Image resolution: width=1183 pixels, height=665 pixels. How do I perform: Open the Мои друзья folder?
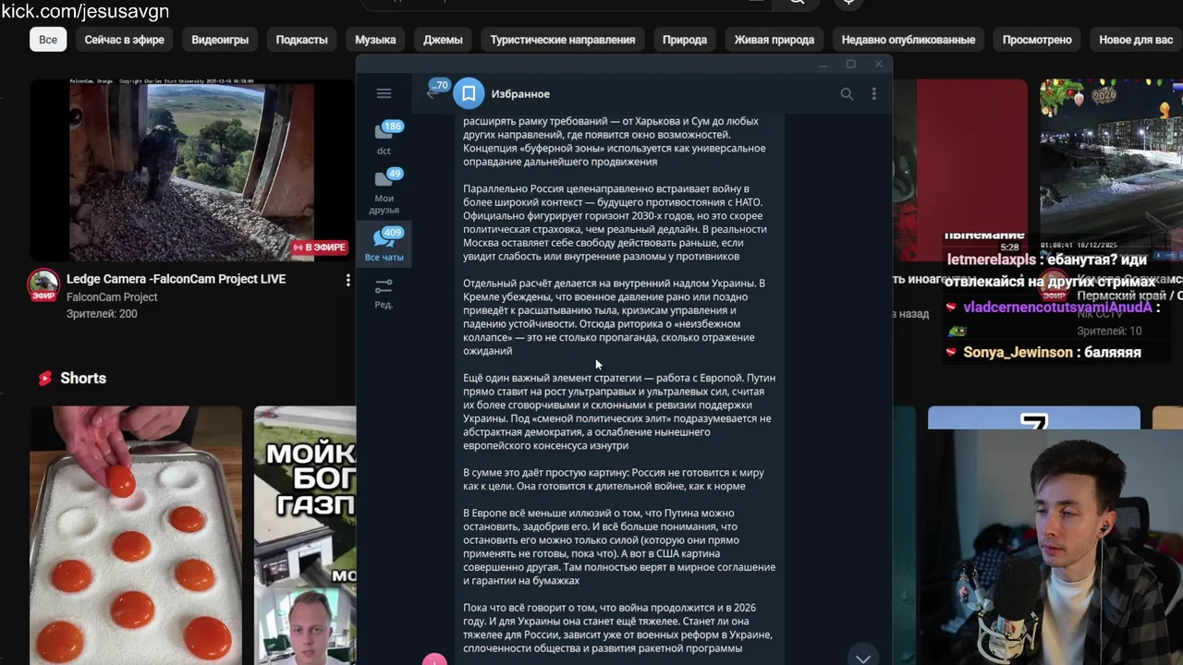pyautogui.click(x=384, y=192)
